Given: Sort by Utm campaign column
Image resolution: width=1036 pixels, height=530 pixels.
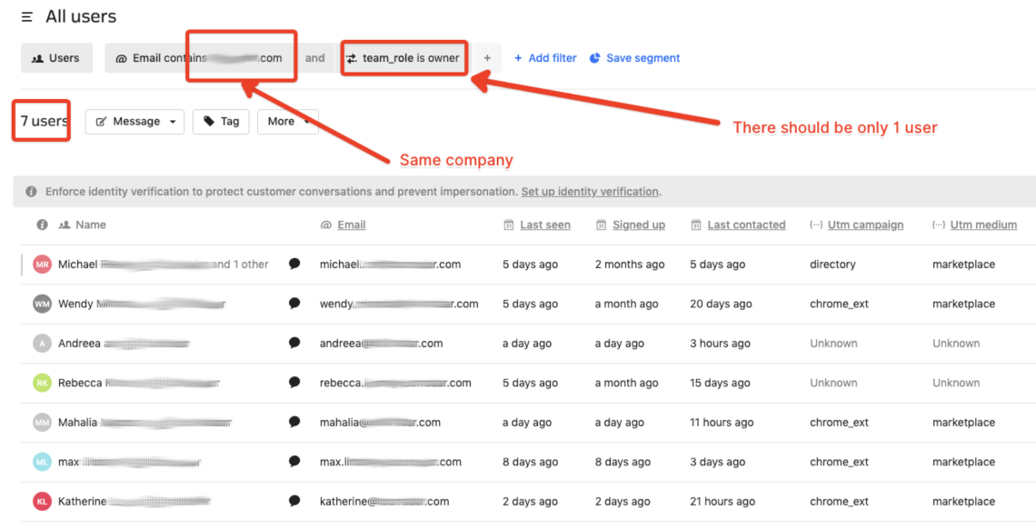Looking at the screenshot, I should 856,225.
